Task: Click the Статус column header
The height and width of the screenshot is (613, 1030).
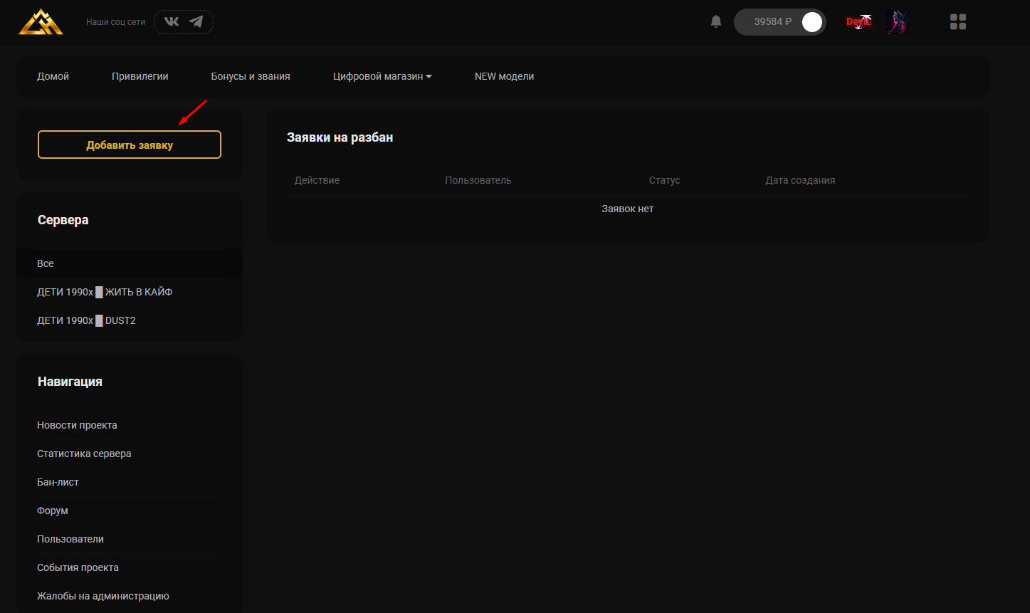Action: pyautogui.click(x=665, y=180)
